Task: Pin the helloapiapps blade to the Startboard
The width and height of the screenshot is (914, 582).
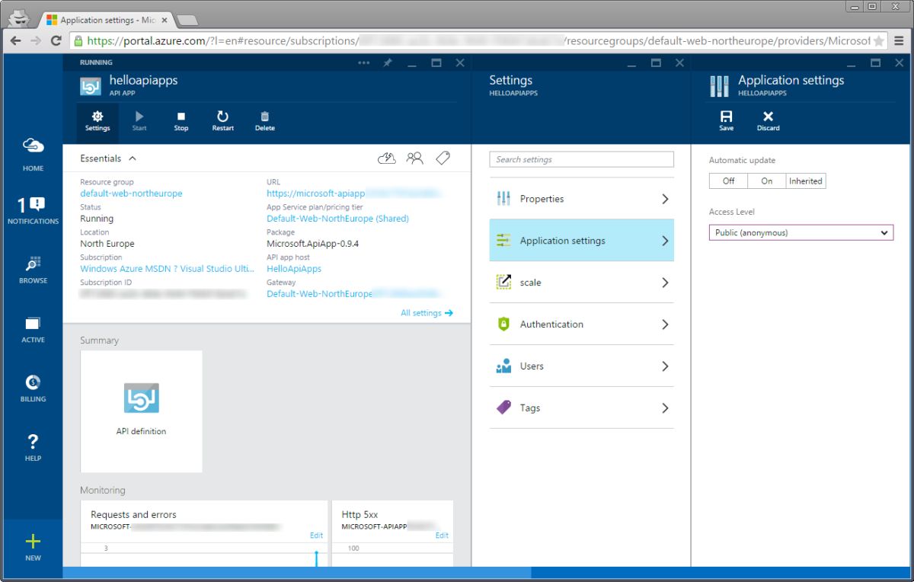Action: click(x=388, y=63)
